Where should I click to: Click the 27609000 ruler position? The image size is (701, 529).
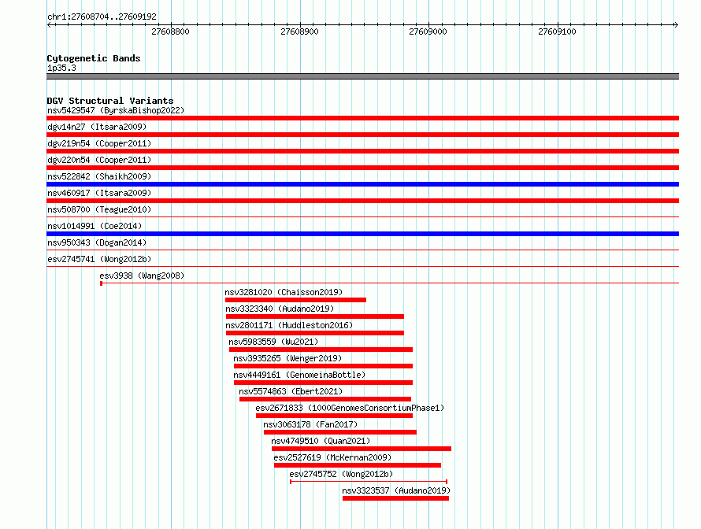(428, 31)
